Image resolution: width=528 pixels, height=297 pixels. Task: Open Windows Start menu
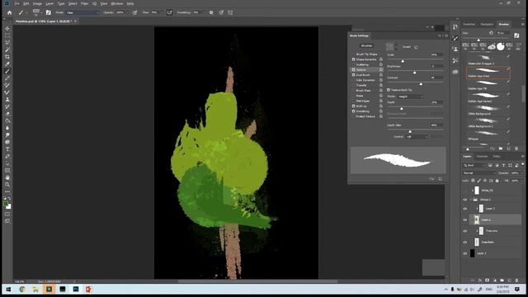[x=9, y=290]
